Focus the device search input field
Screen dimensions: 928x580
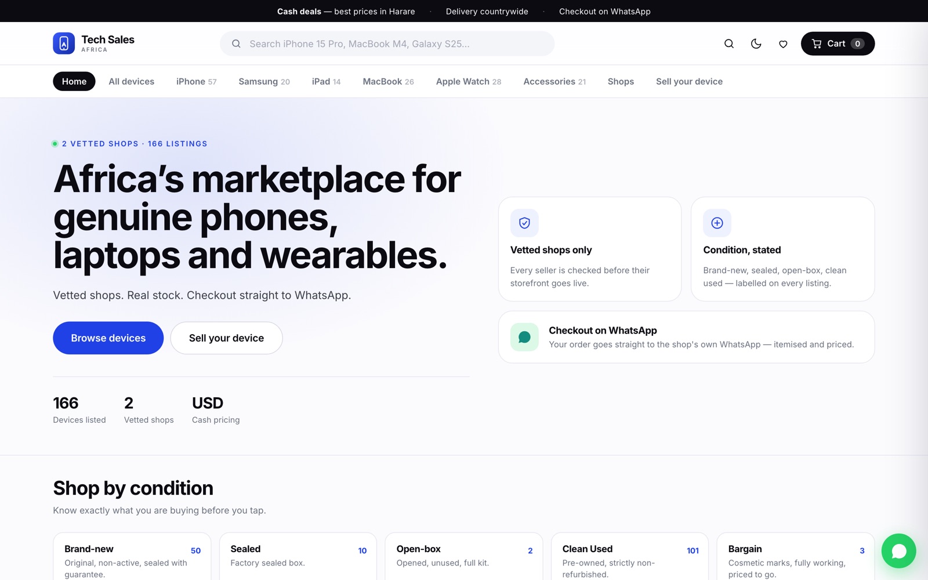click(387, 43)
